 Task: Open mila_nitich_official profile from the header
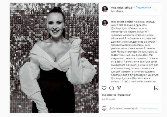[x=121, y=7]
